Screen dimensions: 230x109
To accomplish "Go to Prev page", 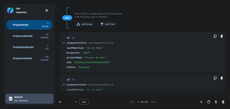I will 132,102.
